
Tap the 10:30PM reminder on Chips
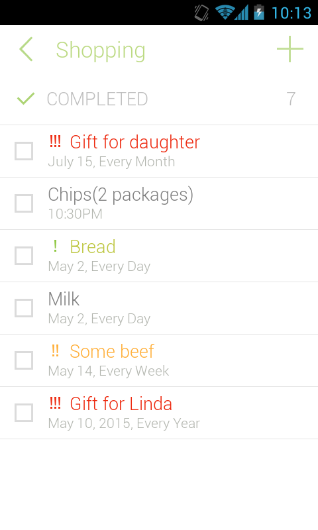75,214
